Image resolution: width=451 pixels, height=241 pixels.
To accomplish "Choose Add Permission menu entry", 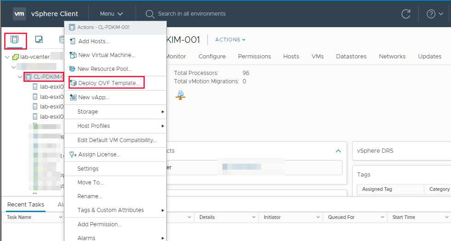I will [115, 224].
